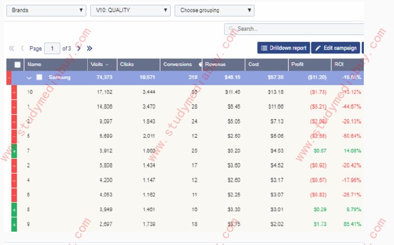Select clicks value 2,011
This screenshot has height=245, width=394.
point(149,136)
